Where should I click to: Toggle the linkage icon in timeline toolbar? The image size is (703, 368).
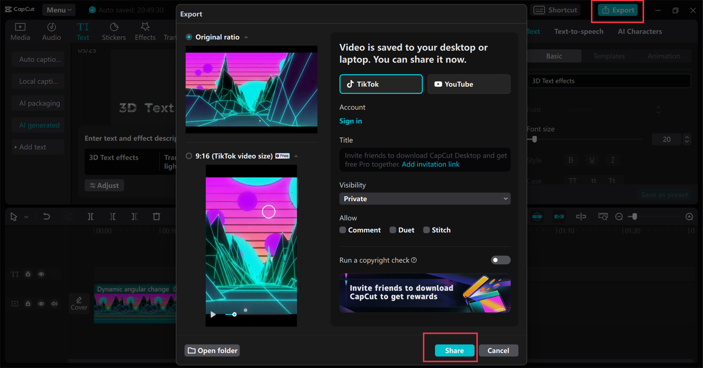pos(559,217)
